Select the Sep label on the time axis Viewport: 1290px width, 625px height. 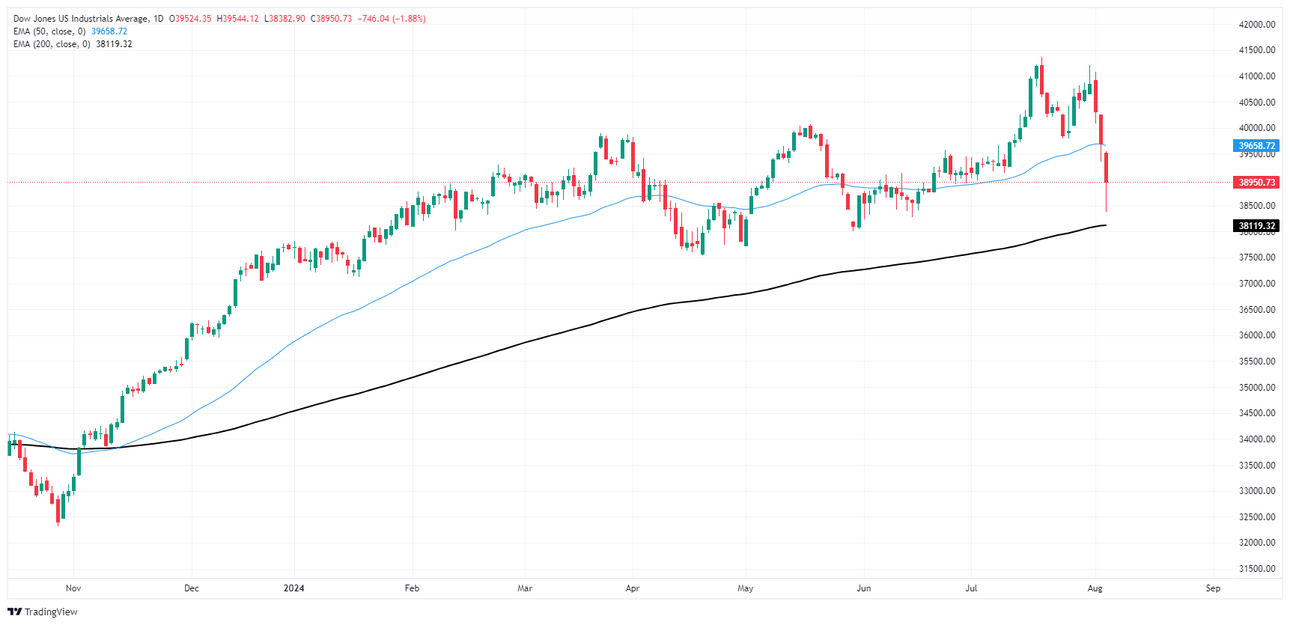(1213, 588)
